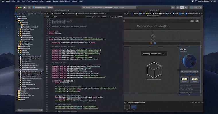Select the Dark appearance preview thumbnail

pyautogui.click(x=134, y=107)
